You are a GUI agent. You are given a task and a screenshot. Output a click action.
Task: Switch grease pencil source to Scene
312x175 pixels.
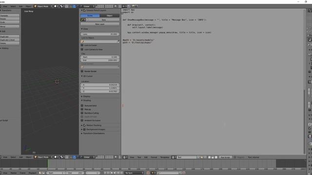pyautogui.click(x=90, y=16)
